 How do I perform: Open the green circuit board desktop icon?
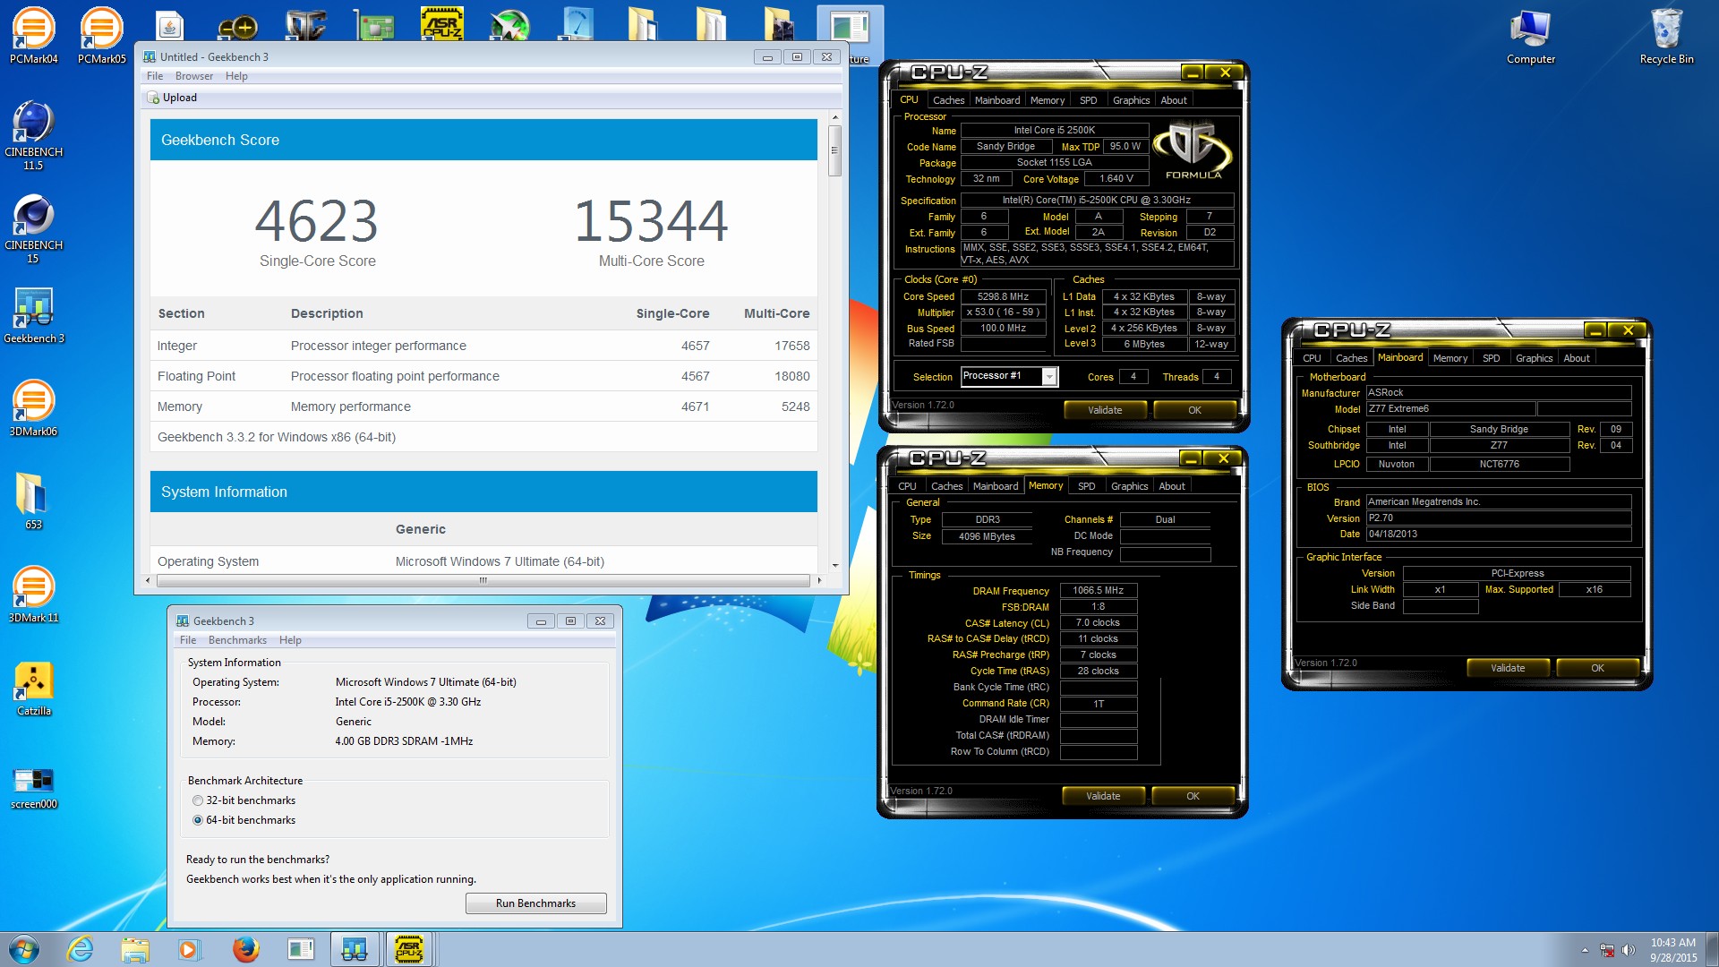(374, 25)
